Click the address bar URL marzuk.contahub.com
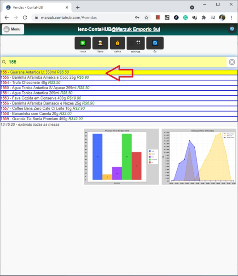238x276 pixels. click(x=69, y=18)
